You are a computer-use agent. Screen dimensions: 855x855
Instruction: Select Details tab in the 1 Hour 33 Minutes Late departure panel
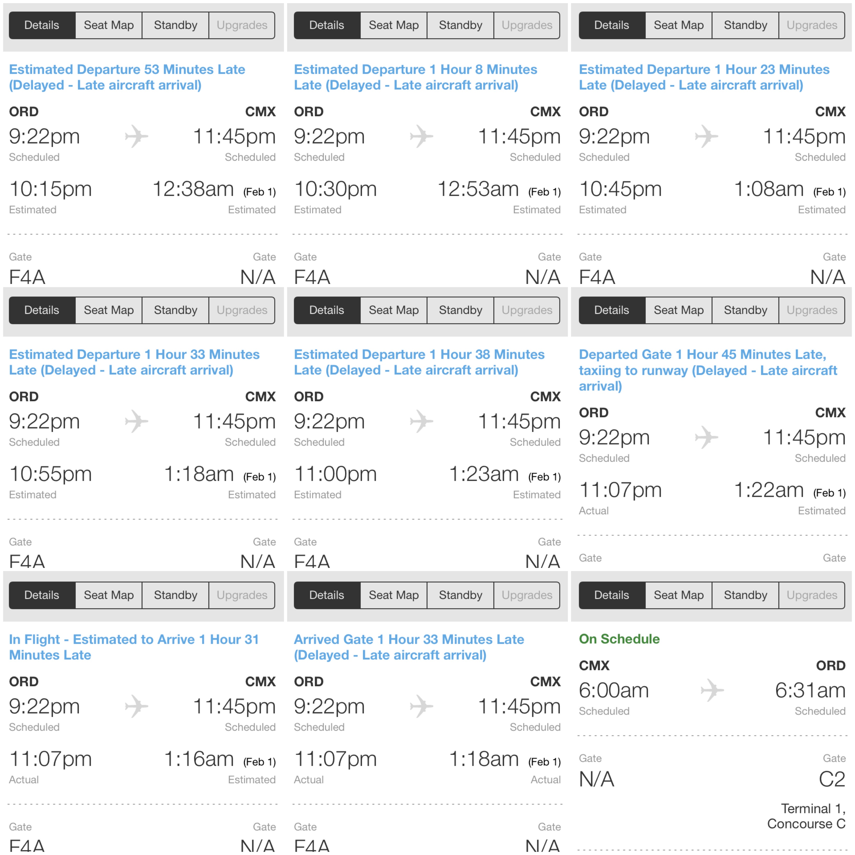[42, 310]
